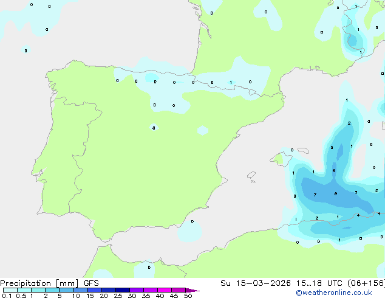Select the legend swatch between 0.5 and 1
This screenshot has height=298, width=385.
24,290
